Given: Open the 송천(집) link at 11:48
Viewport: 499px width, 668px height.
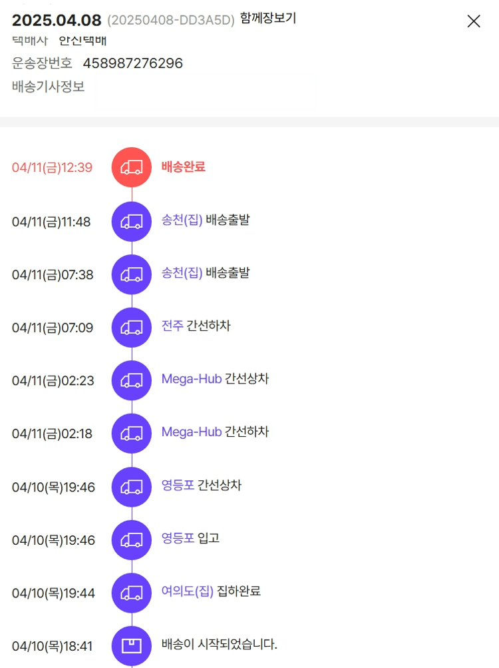Looking at the screenshot, I should tap(182, 220).
